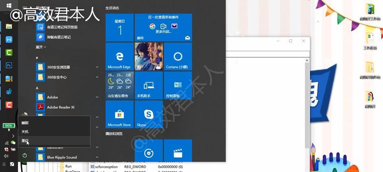Click the Windows Start button
The width and height of the screenshot is (383, 172).
(9, 5)
